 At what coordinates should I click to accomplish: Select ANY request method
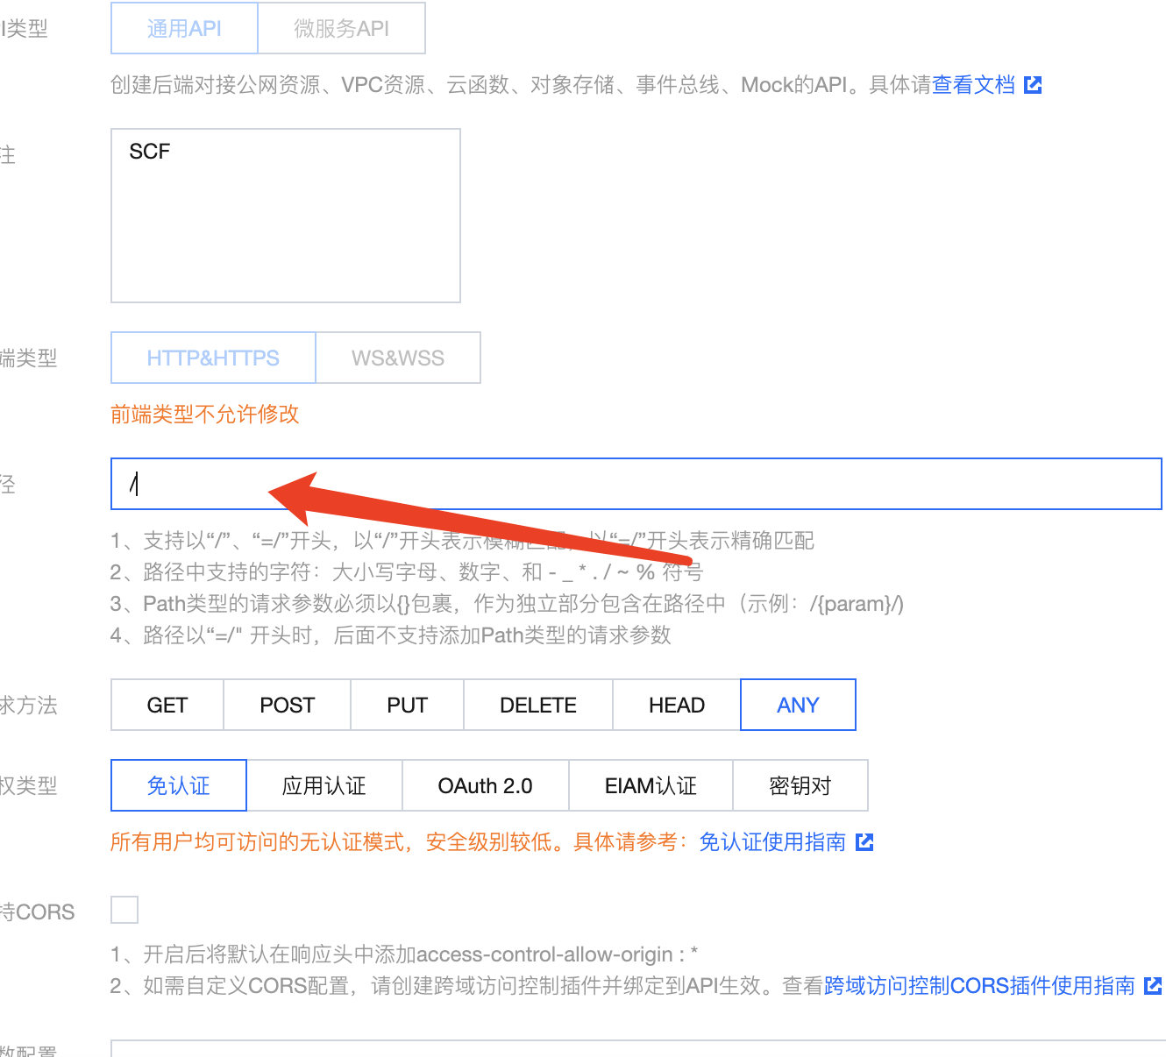point(798,706)
